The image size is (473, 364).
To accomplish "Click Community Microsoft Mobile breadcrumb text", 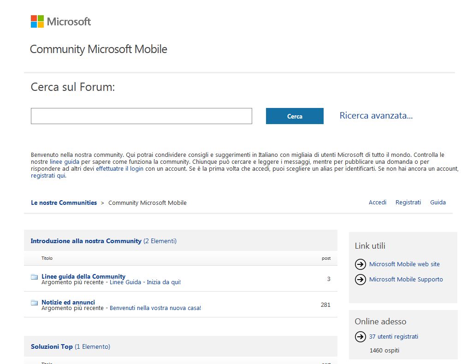I will [147, 203].
